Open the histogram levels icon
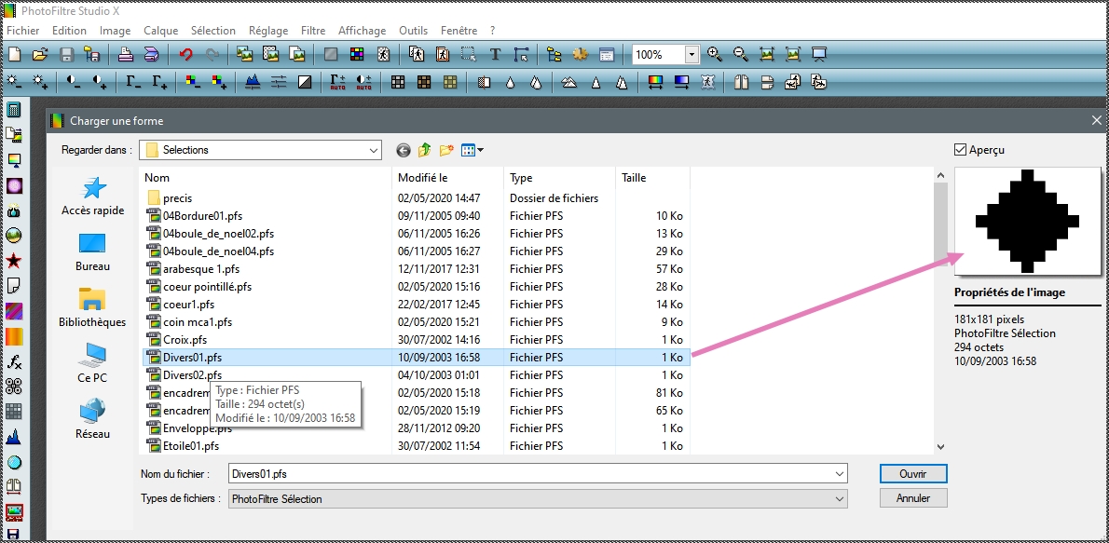This screenshot has width=1109, height=543. (x=253, y=83)
